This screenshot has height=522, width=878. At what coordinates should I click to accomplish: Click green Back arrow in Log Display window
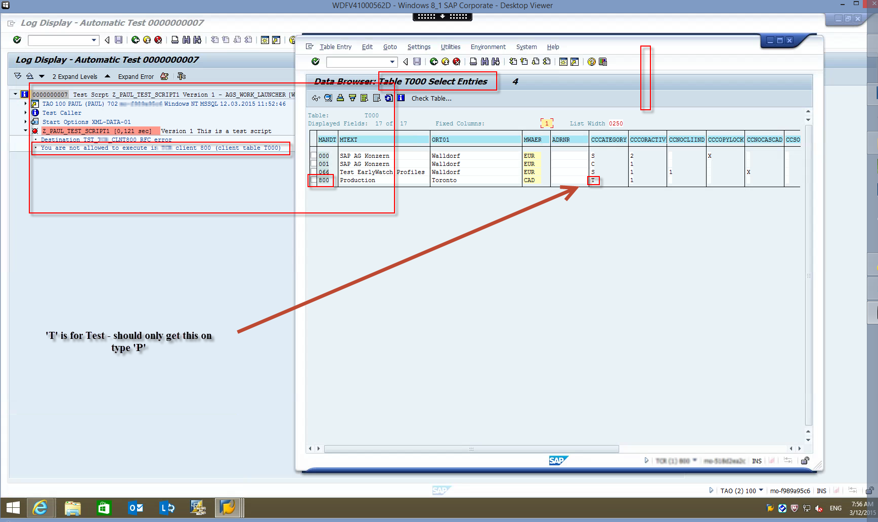point(136,40)
